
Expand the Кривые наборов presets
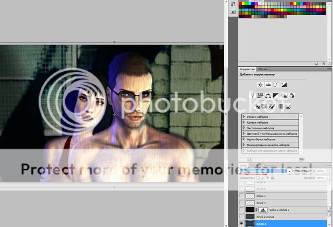pyautogui.click(x=245, y=122)
